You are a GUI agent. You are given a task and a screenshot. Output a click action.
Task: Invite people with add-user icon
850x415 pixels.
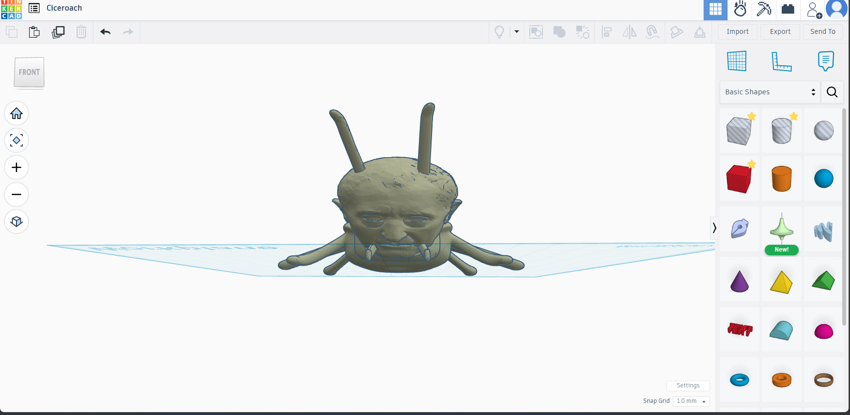814,9
